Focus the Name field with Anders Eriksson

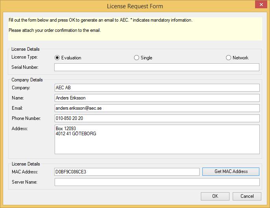pos(157,98)
